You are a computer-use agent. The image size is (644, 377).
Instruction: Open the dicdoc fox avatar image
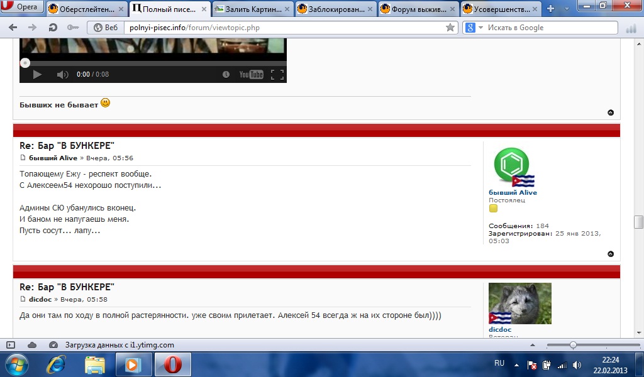coord(520,303)
